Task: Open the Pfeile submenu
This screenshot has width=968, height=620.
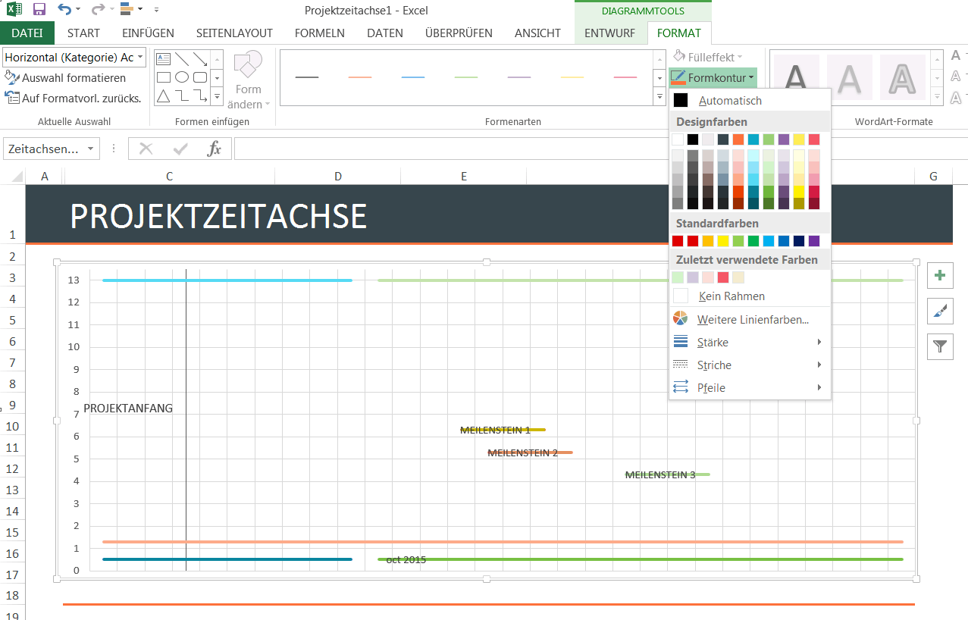Action: pyautogui.click(x=750, y=388)
